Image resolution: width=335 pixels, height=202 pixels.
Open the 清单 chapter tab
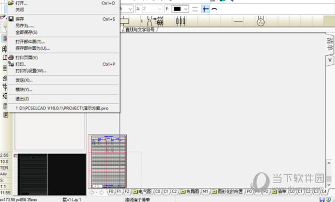point(279,191)
